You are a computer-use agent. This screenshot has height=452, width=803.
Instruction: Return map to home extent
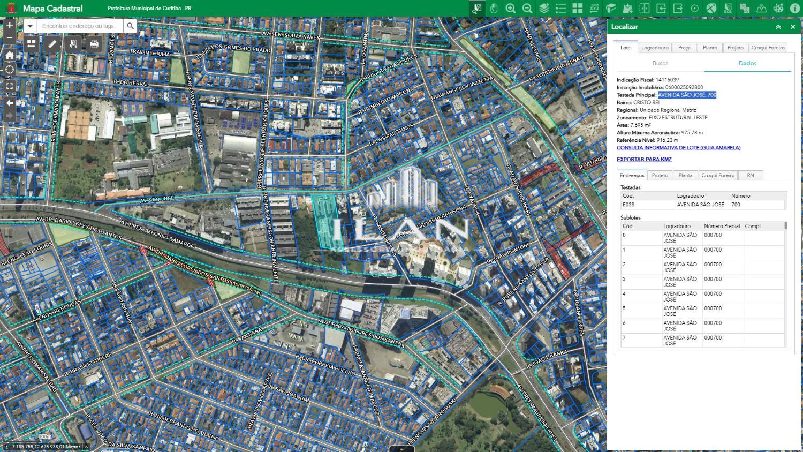coord(10,55)
